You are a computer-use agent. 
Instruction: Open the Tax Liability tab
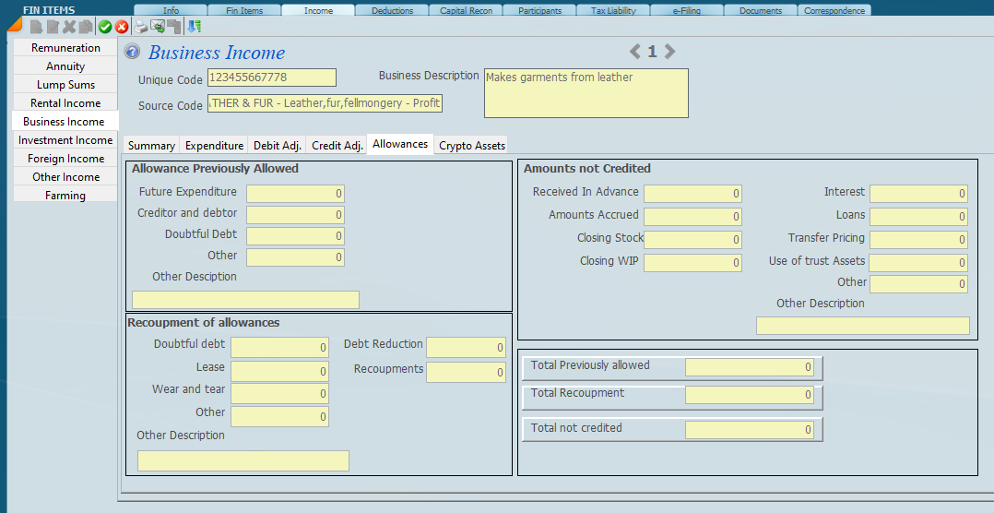(613, 11)
